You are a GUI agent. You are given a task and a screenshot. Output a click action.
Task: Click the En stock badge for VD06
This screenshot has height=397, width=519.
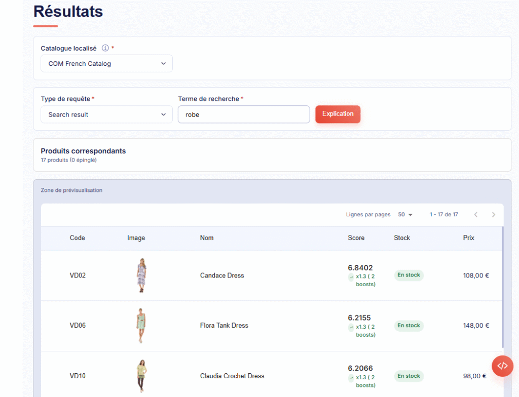pos(409,326)
